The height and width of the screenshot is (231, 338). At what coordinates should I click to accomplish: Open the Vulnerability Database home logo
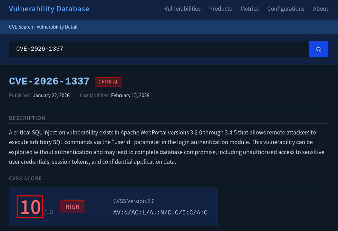49,9
